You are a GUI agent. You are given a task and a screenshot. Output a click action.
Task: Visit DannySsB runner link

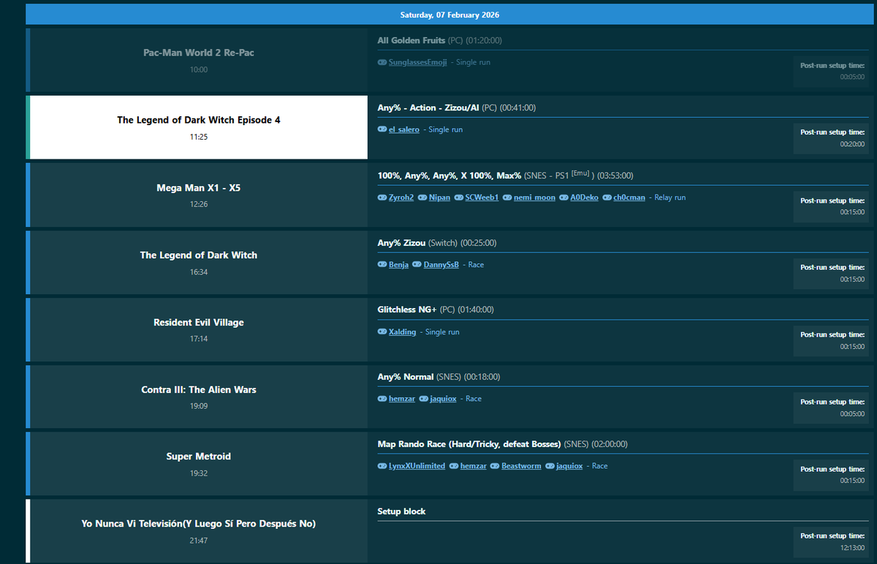coord(441,265)
